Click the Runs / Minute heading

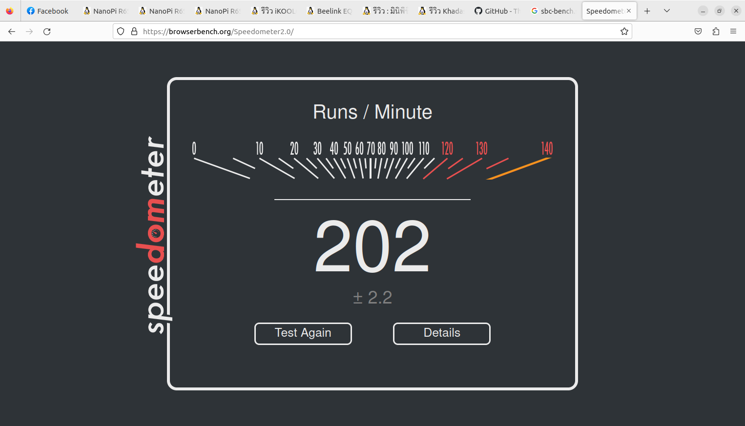[x=372, y=112]
